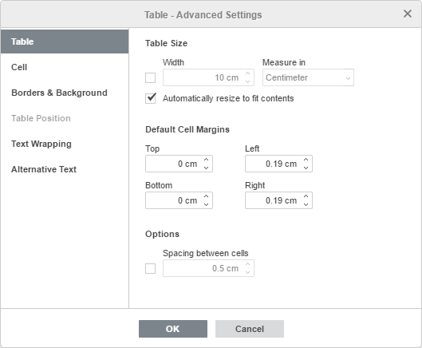Select the disabled Table Position tab
Screen dimensions: 422x348
tap(65, 118)
